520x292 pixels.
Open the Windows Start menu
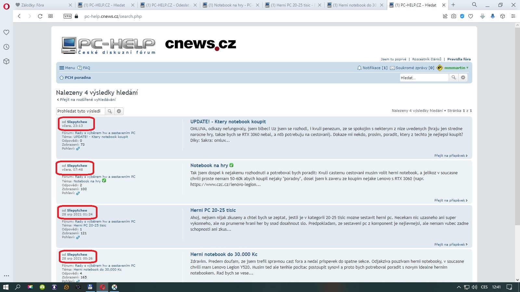(x=6, y=287)
